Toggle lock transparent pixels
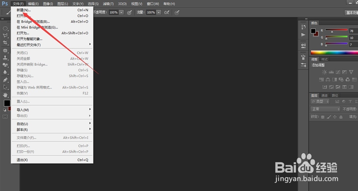Image resolution: width=358 pixels, height=191 pixels. pyautogui.click(x=323, y=117)
